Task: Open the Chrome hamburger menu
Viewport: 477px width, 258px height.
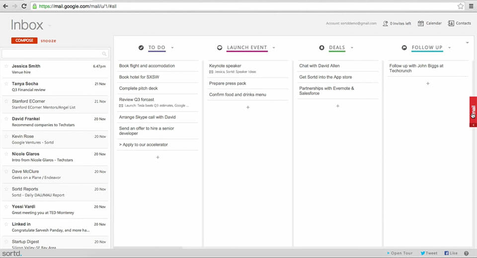Action: (470, 6)
